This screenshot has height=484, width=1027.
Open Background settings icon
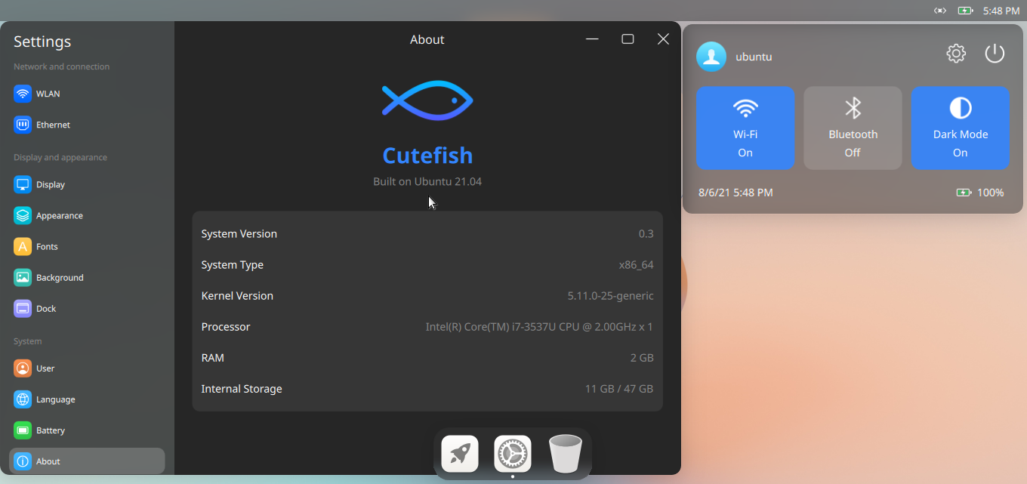point(23,277)
